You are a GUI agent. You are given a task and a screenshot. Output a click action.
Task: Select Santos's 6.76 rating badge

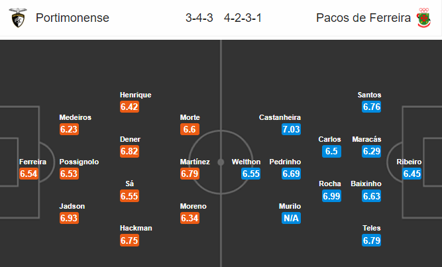pos(372,107)
